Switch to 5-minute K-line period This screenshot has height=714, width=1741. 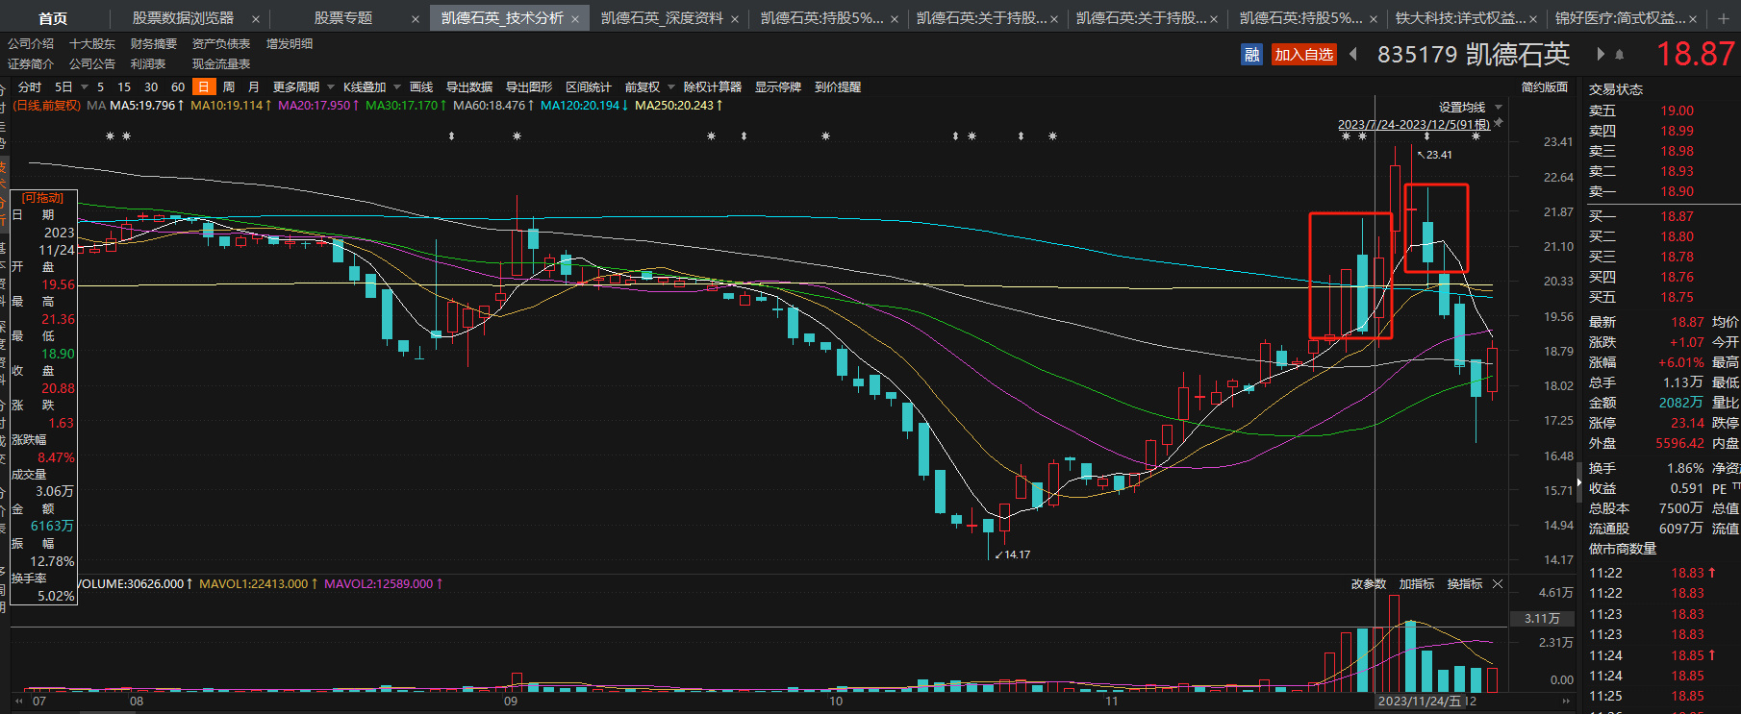pos(100,87)
